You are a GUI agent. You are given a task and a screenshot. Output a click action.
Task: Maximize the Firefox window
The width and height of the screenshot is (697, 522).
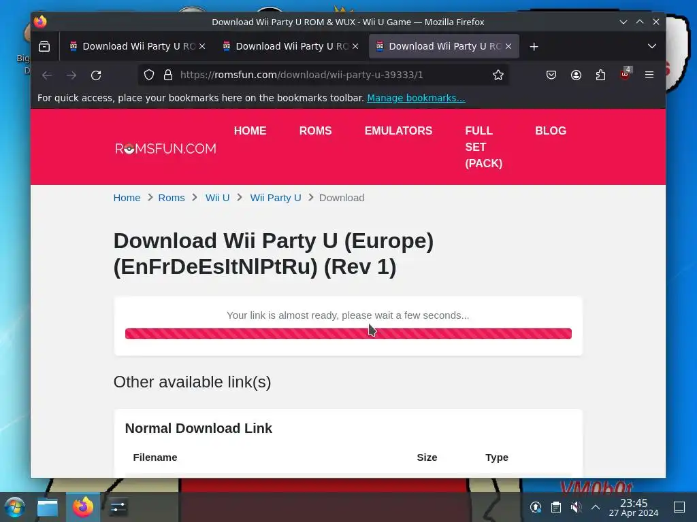coord(640,22)
